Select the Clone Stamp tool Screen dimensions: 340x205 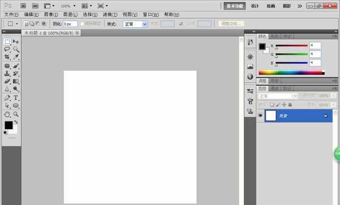(x=7, y=74)
